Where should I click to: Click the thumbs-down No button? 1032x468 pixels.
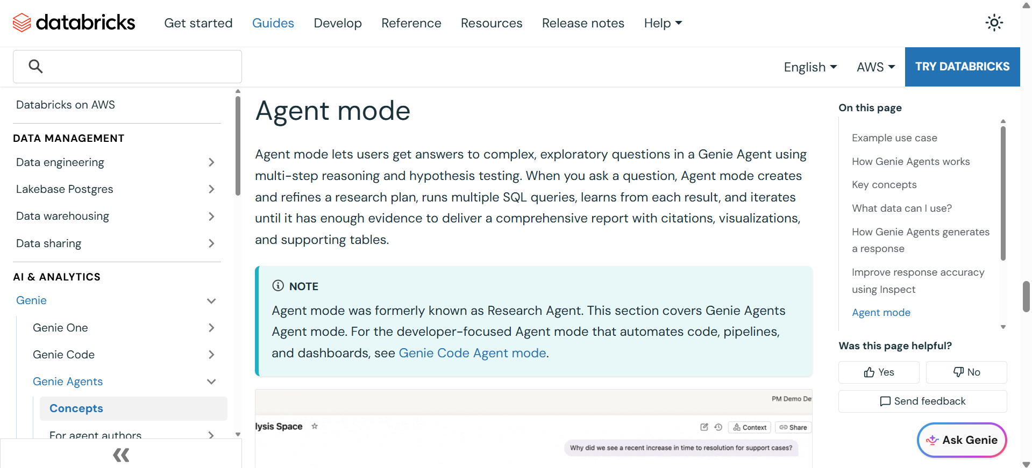[966, 372]
